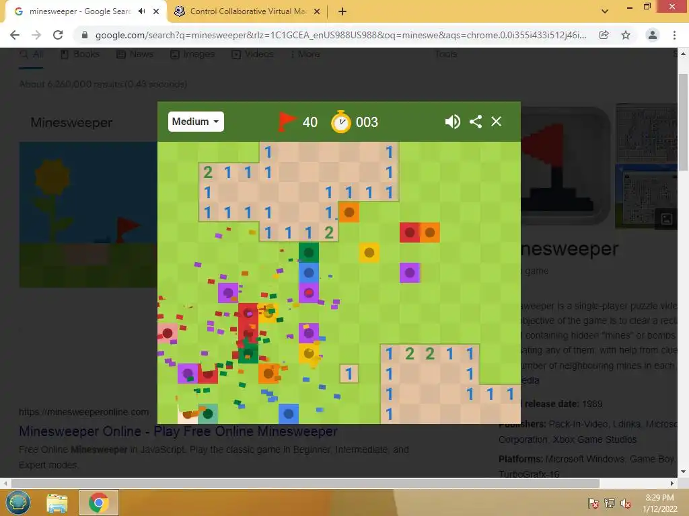Mute the Minesweeper game sound

[x=452, y=122]
